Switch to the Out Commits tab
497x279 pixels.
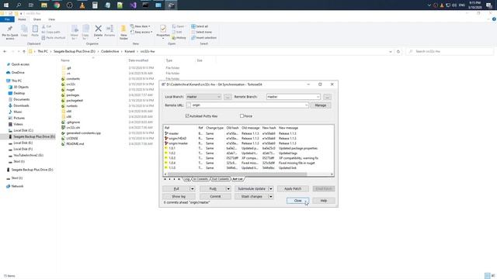221,179
